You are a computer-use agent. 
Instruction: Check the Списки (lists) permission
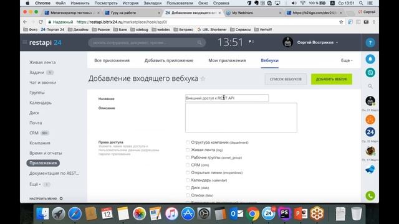click(188, 195)
